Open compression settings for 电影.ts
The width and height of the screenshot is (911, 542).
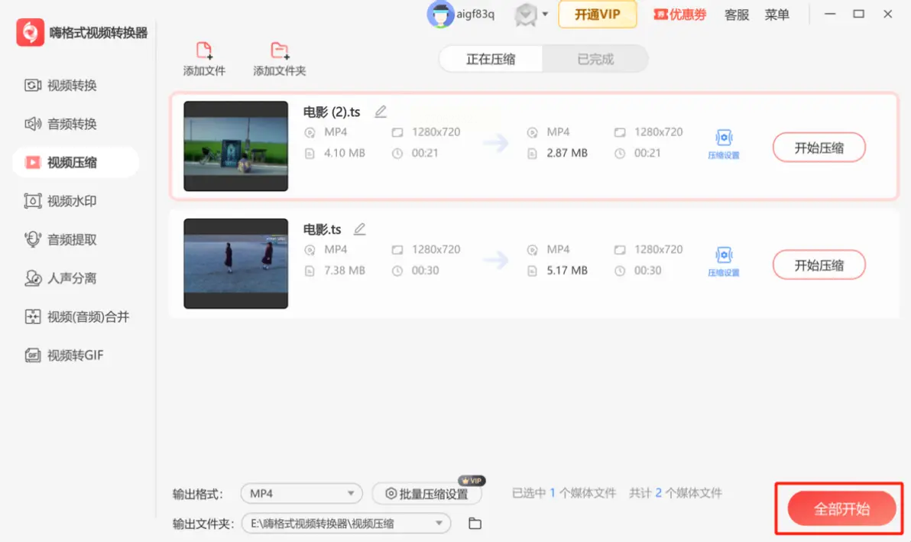point(723,261)
